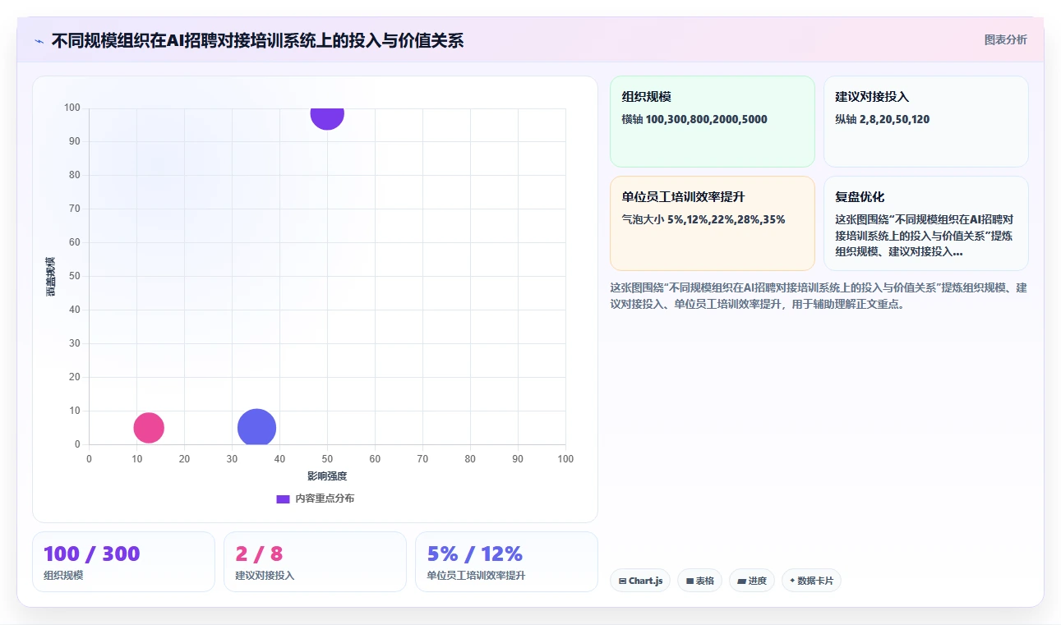This screenshot has width=1061, height=625.
Task: Click the 内容重点分布 legend text
Action: [x=325, y=499]
